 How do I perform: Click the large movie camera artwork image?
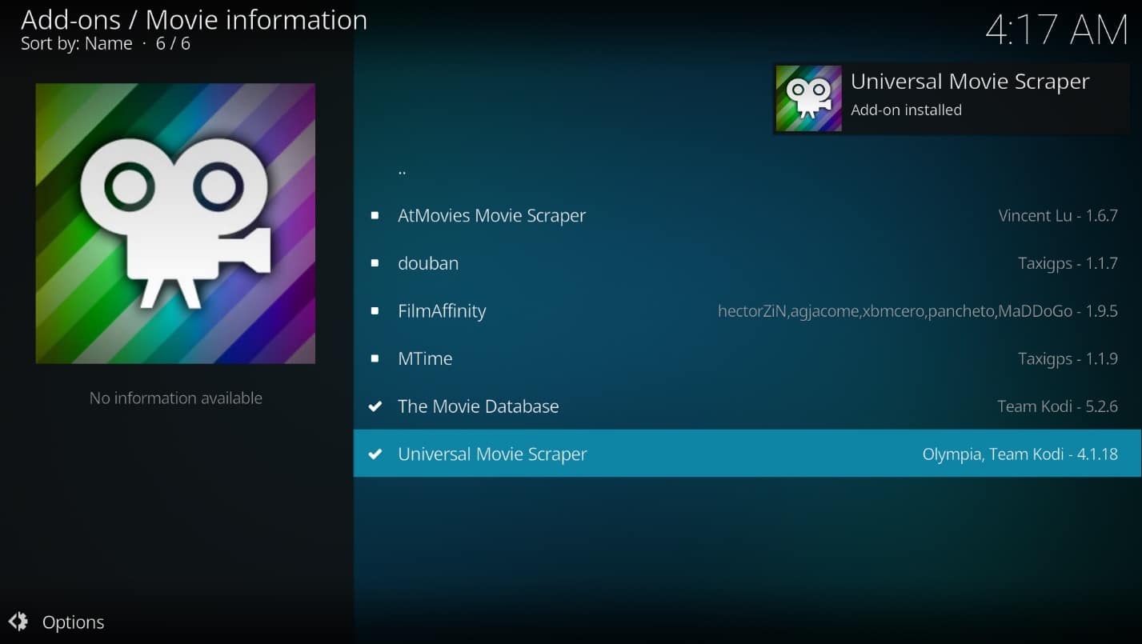tap(175, 222)
